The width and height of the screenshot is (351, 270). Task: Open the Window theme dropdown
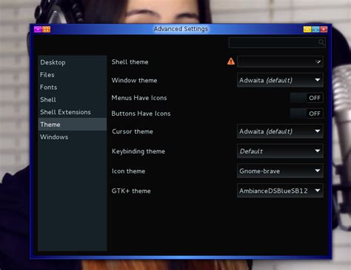(280, 80)
